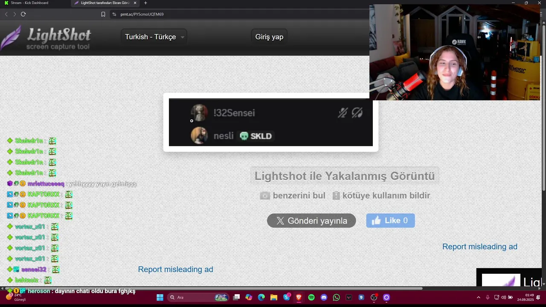Click the prnt.sc address bar URL
This screenshot has width=546, height=307.
click(142, 14)
